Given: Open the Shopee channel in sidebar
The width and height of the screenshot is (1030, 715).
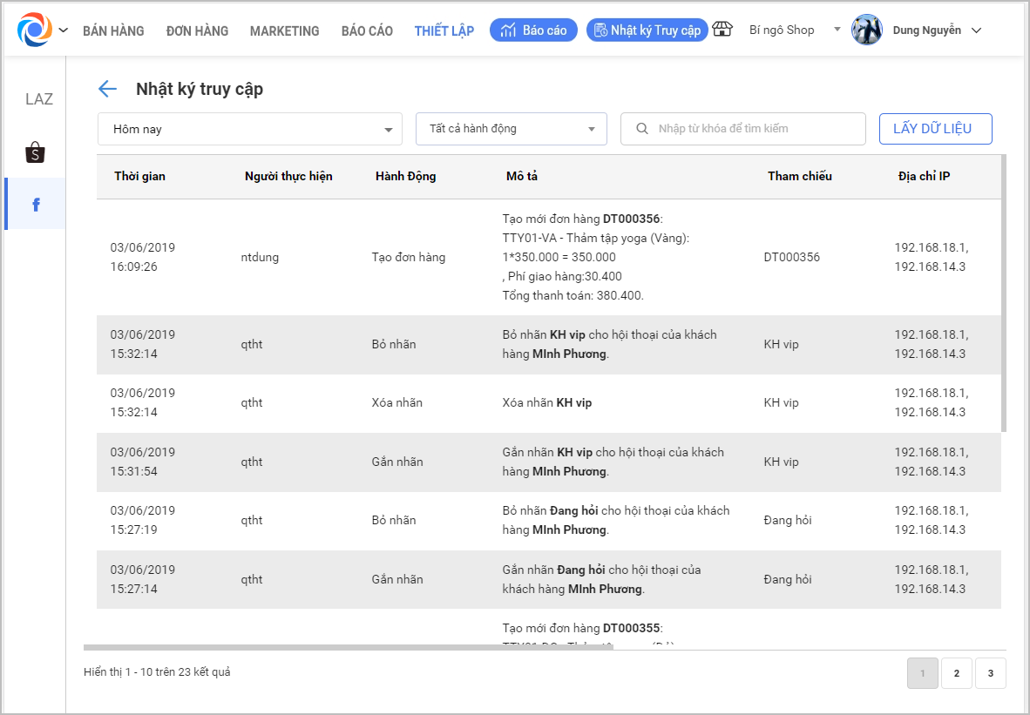Looking at the screenshot, I should tap(35, 152).
